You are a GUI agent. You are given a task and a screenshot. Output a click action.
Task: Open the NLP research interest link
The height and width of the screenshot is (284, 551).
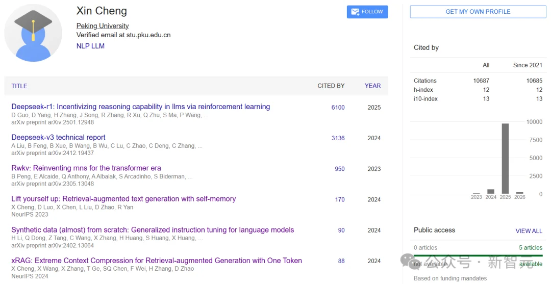pyautogui.click(x=83, y=46)
